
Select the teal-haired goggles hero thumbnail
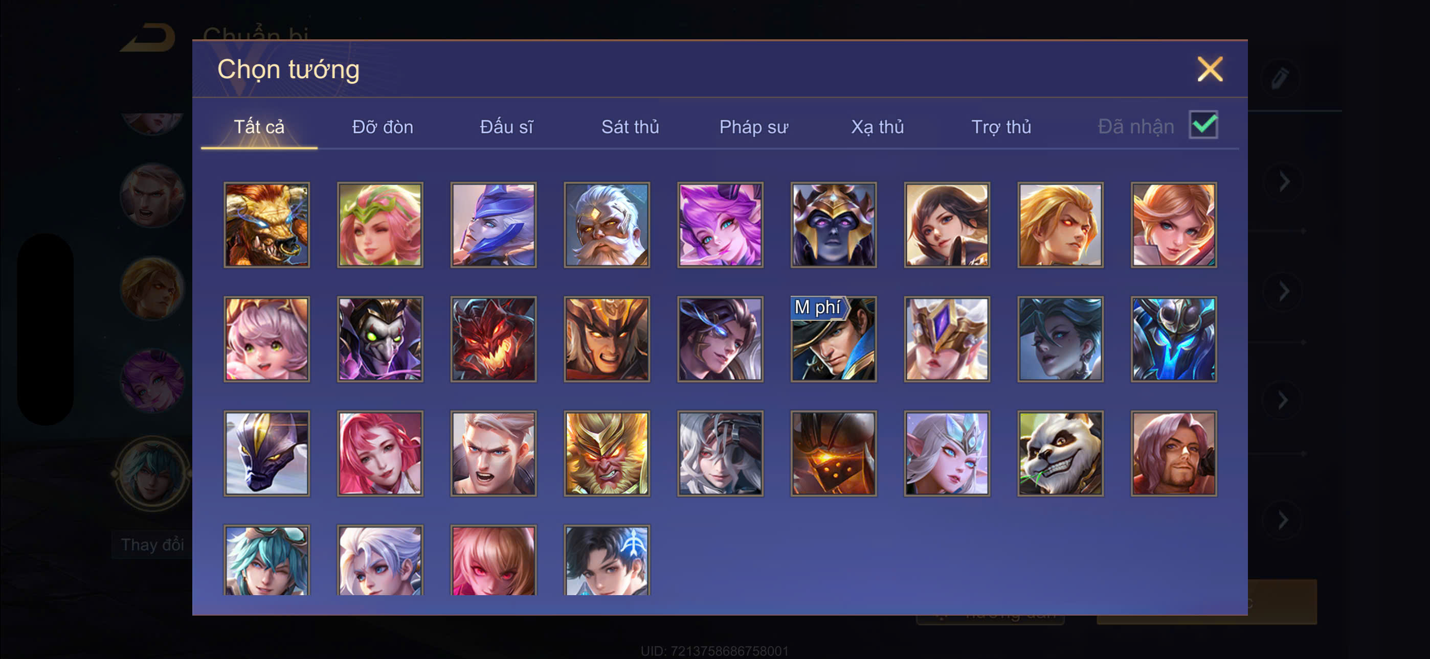tap(267, 560)
